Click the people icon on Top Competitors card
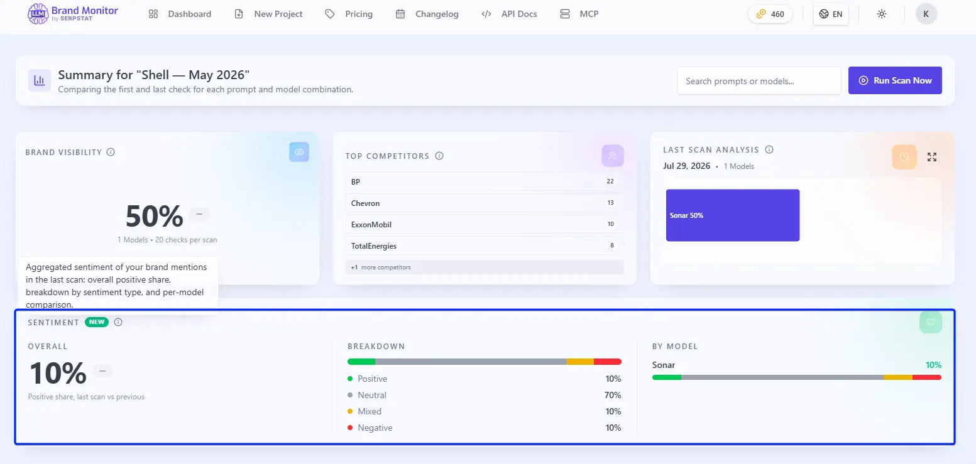This screenshot has height=464, width=976. 612,156
